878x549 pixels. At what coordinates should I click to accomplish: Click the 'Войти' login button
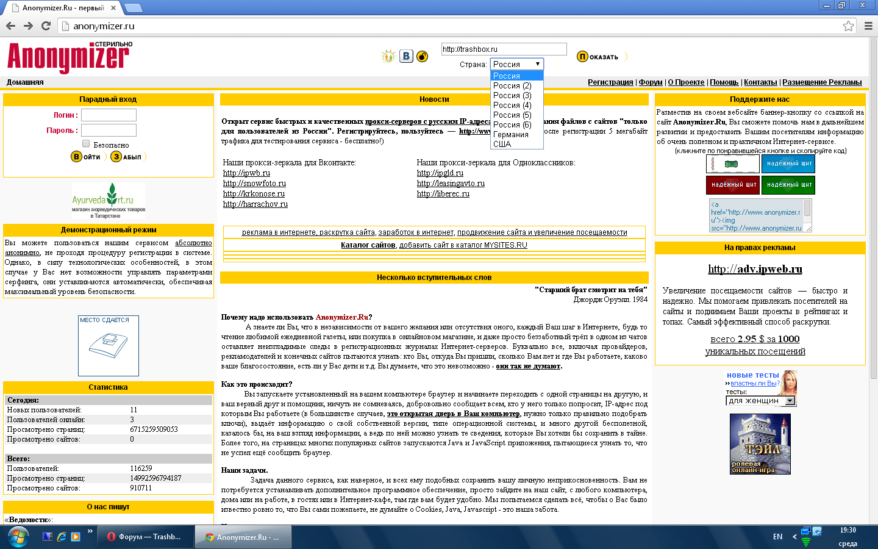tap(88, 157)
